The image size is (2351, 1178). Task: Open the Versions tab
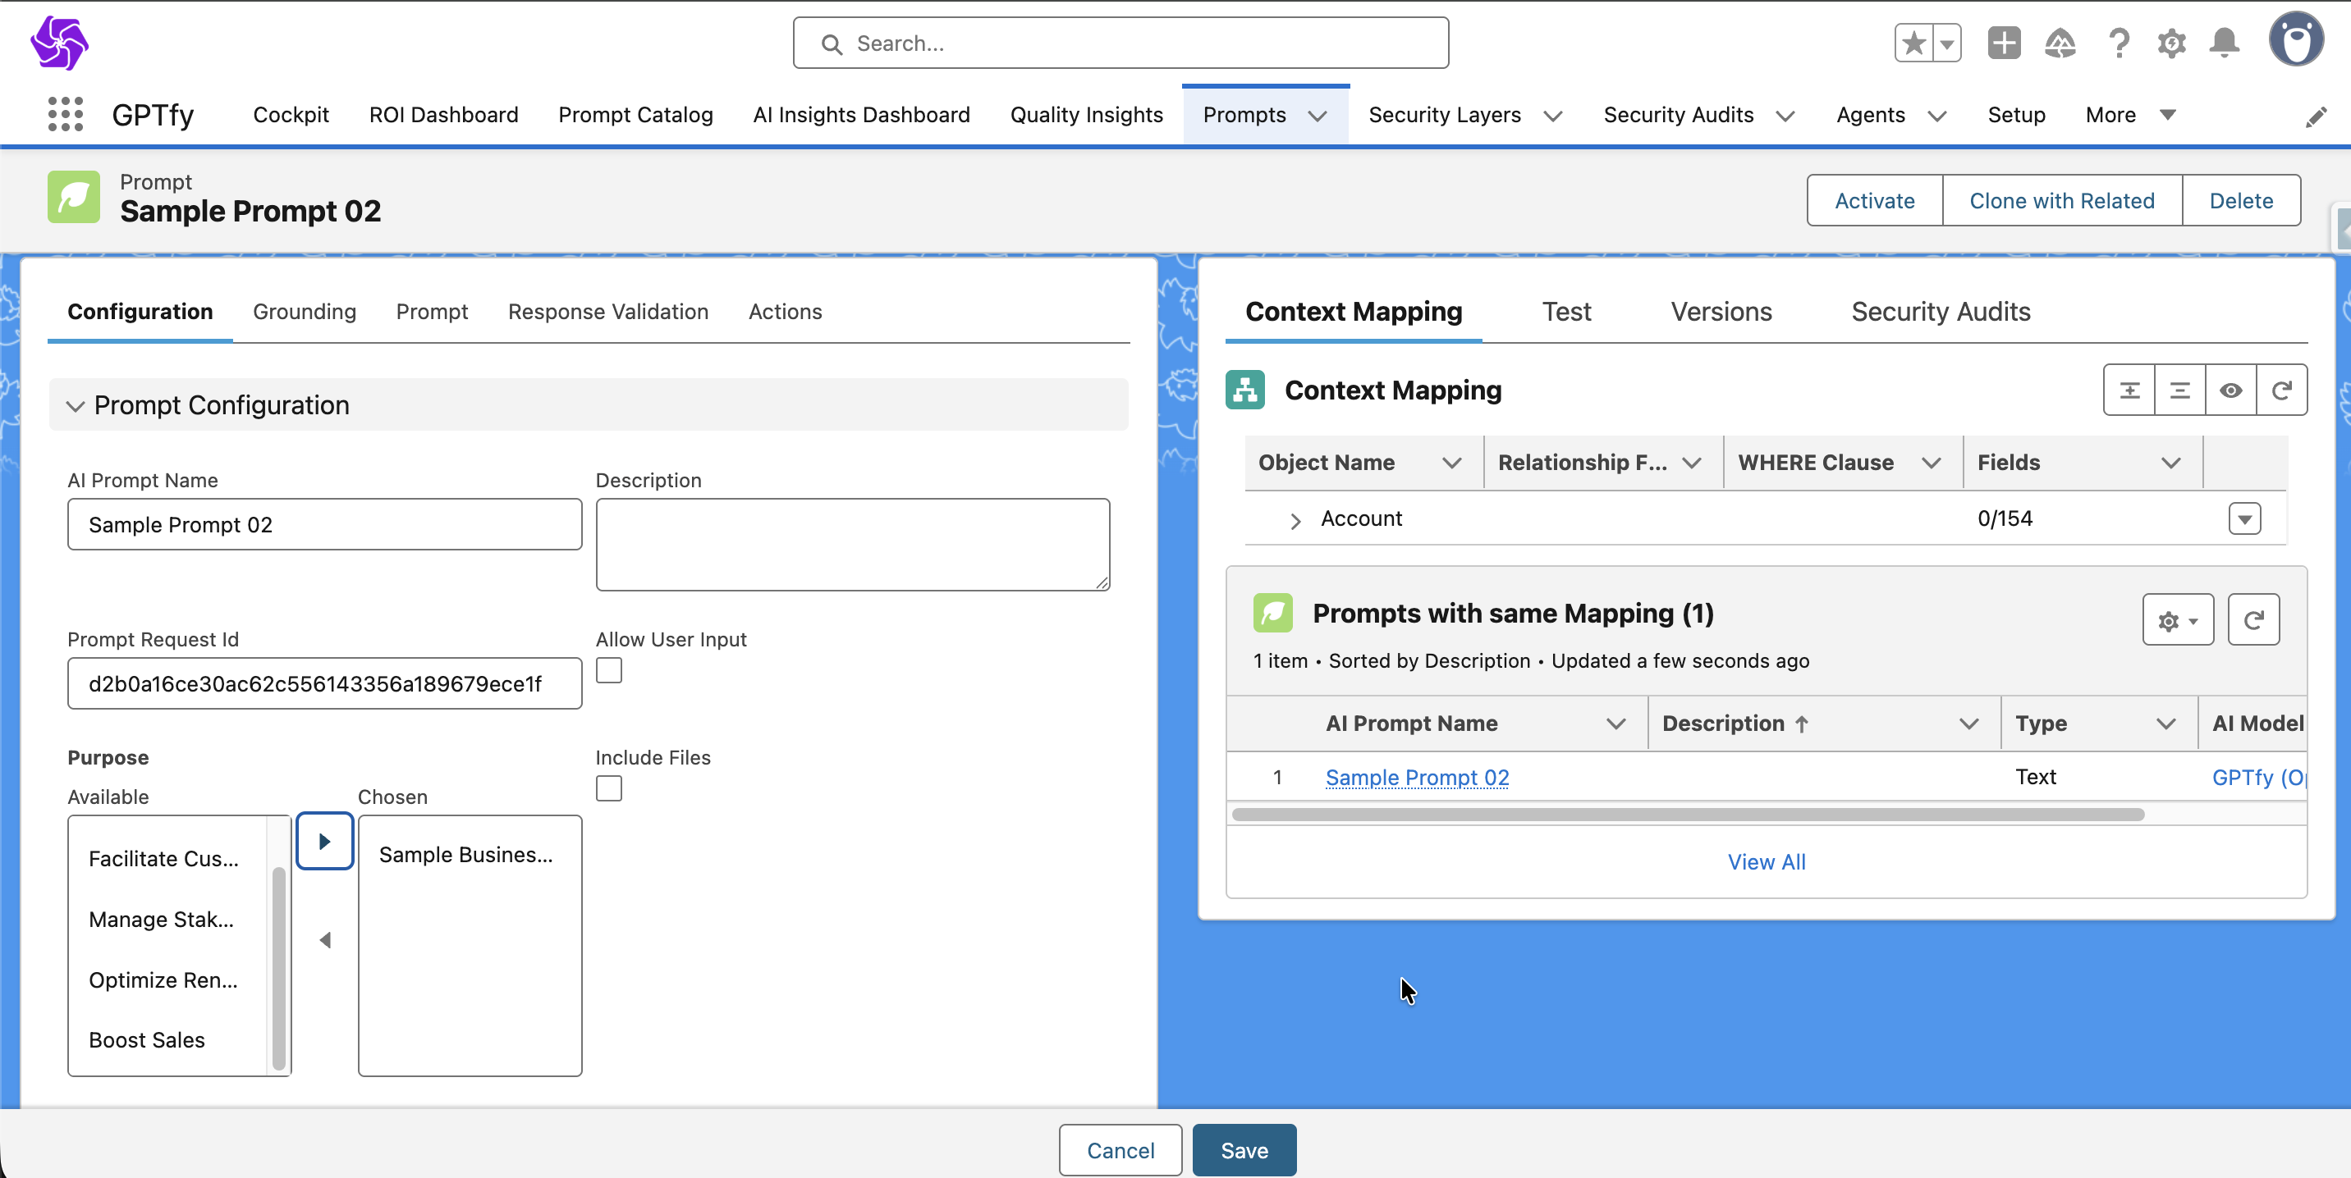click(1721, 312)
